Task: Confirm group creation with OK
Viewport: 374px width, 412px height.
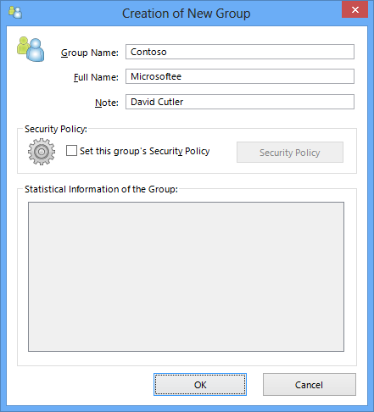Action: (x=200, y=385)
